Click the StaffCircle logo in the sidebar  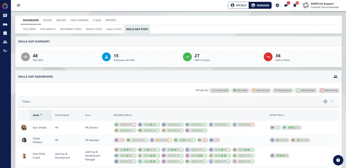5,5
